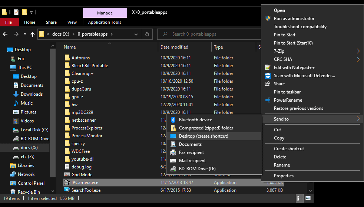Expand the Send to submenu arrow

(358, 119)
